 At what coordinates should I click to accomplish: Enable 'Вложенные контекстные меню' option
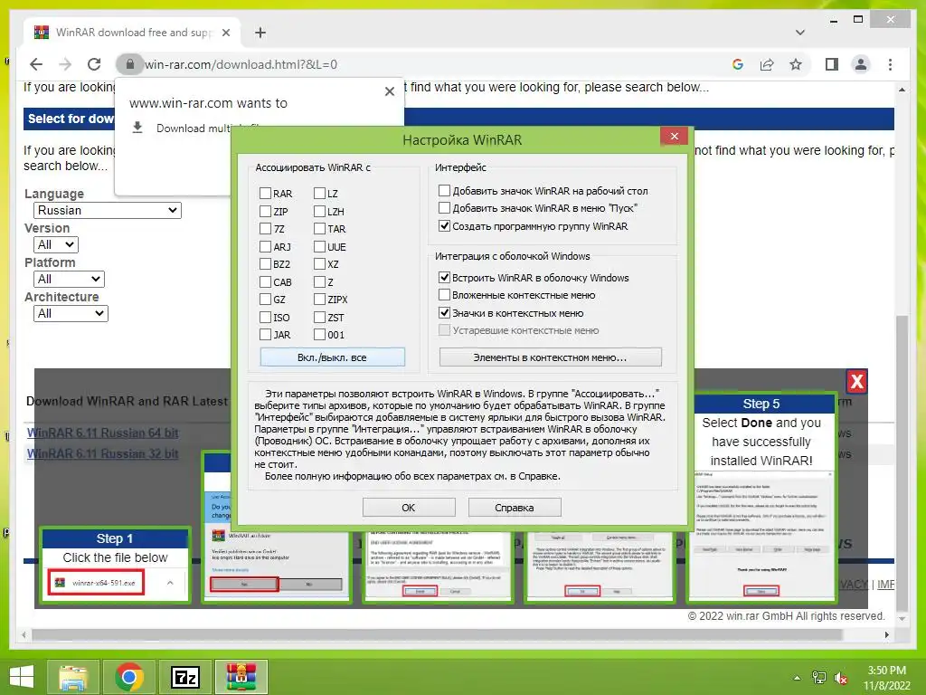444,295
